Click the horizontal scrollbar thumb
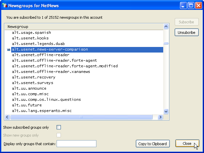The height and width of the screenshot is (153, 204). [81, 117]
